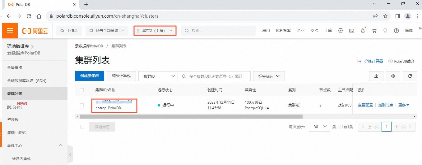
Task: Click the search magnifier in cluster filter
Action: 184,76
